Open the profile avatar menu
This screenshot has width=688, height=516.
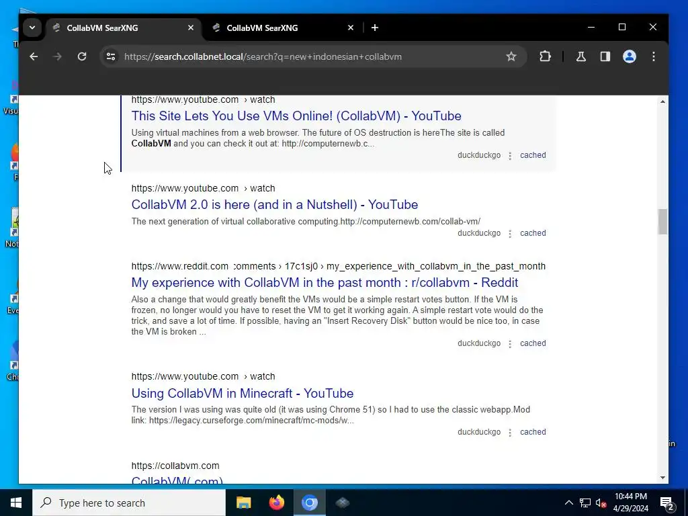point(630,56)
